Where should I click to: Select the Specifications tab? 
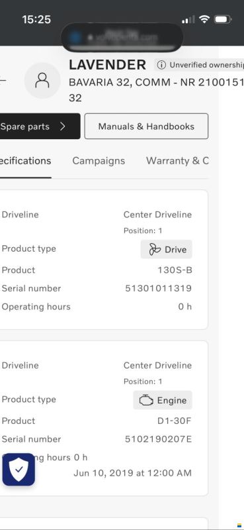26,160
